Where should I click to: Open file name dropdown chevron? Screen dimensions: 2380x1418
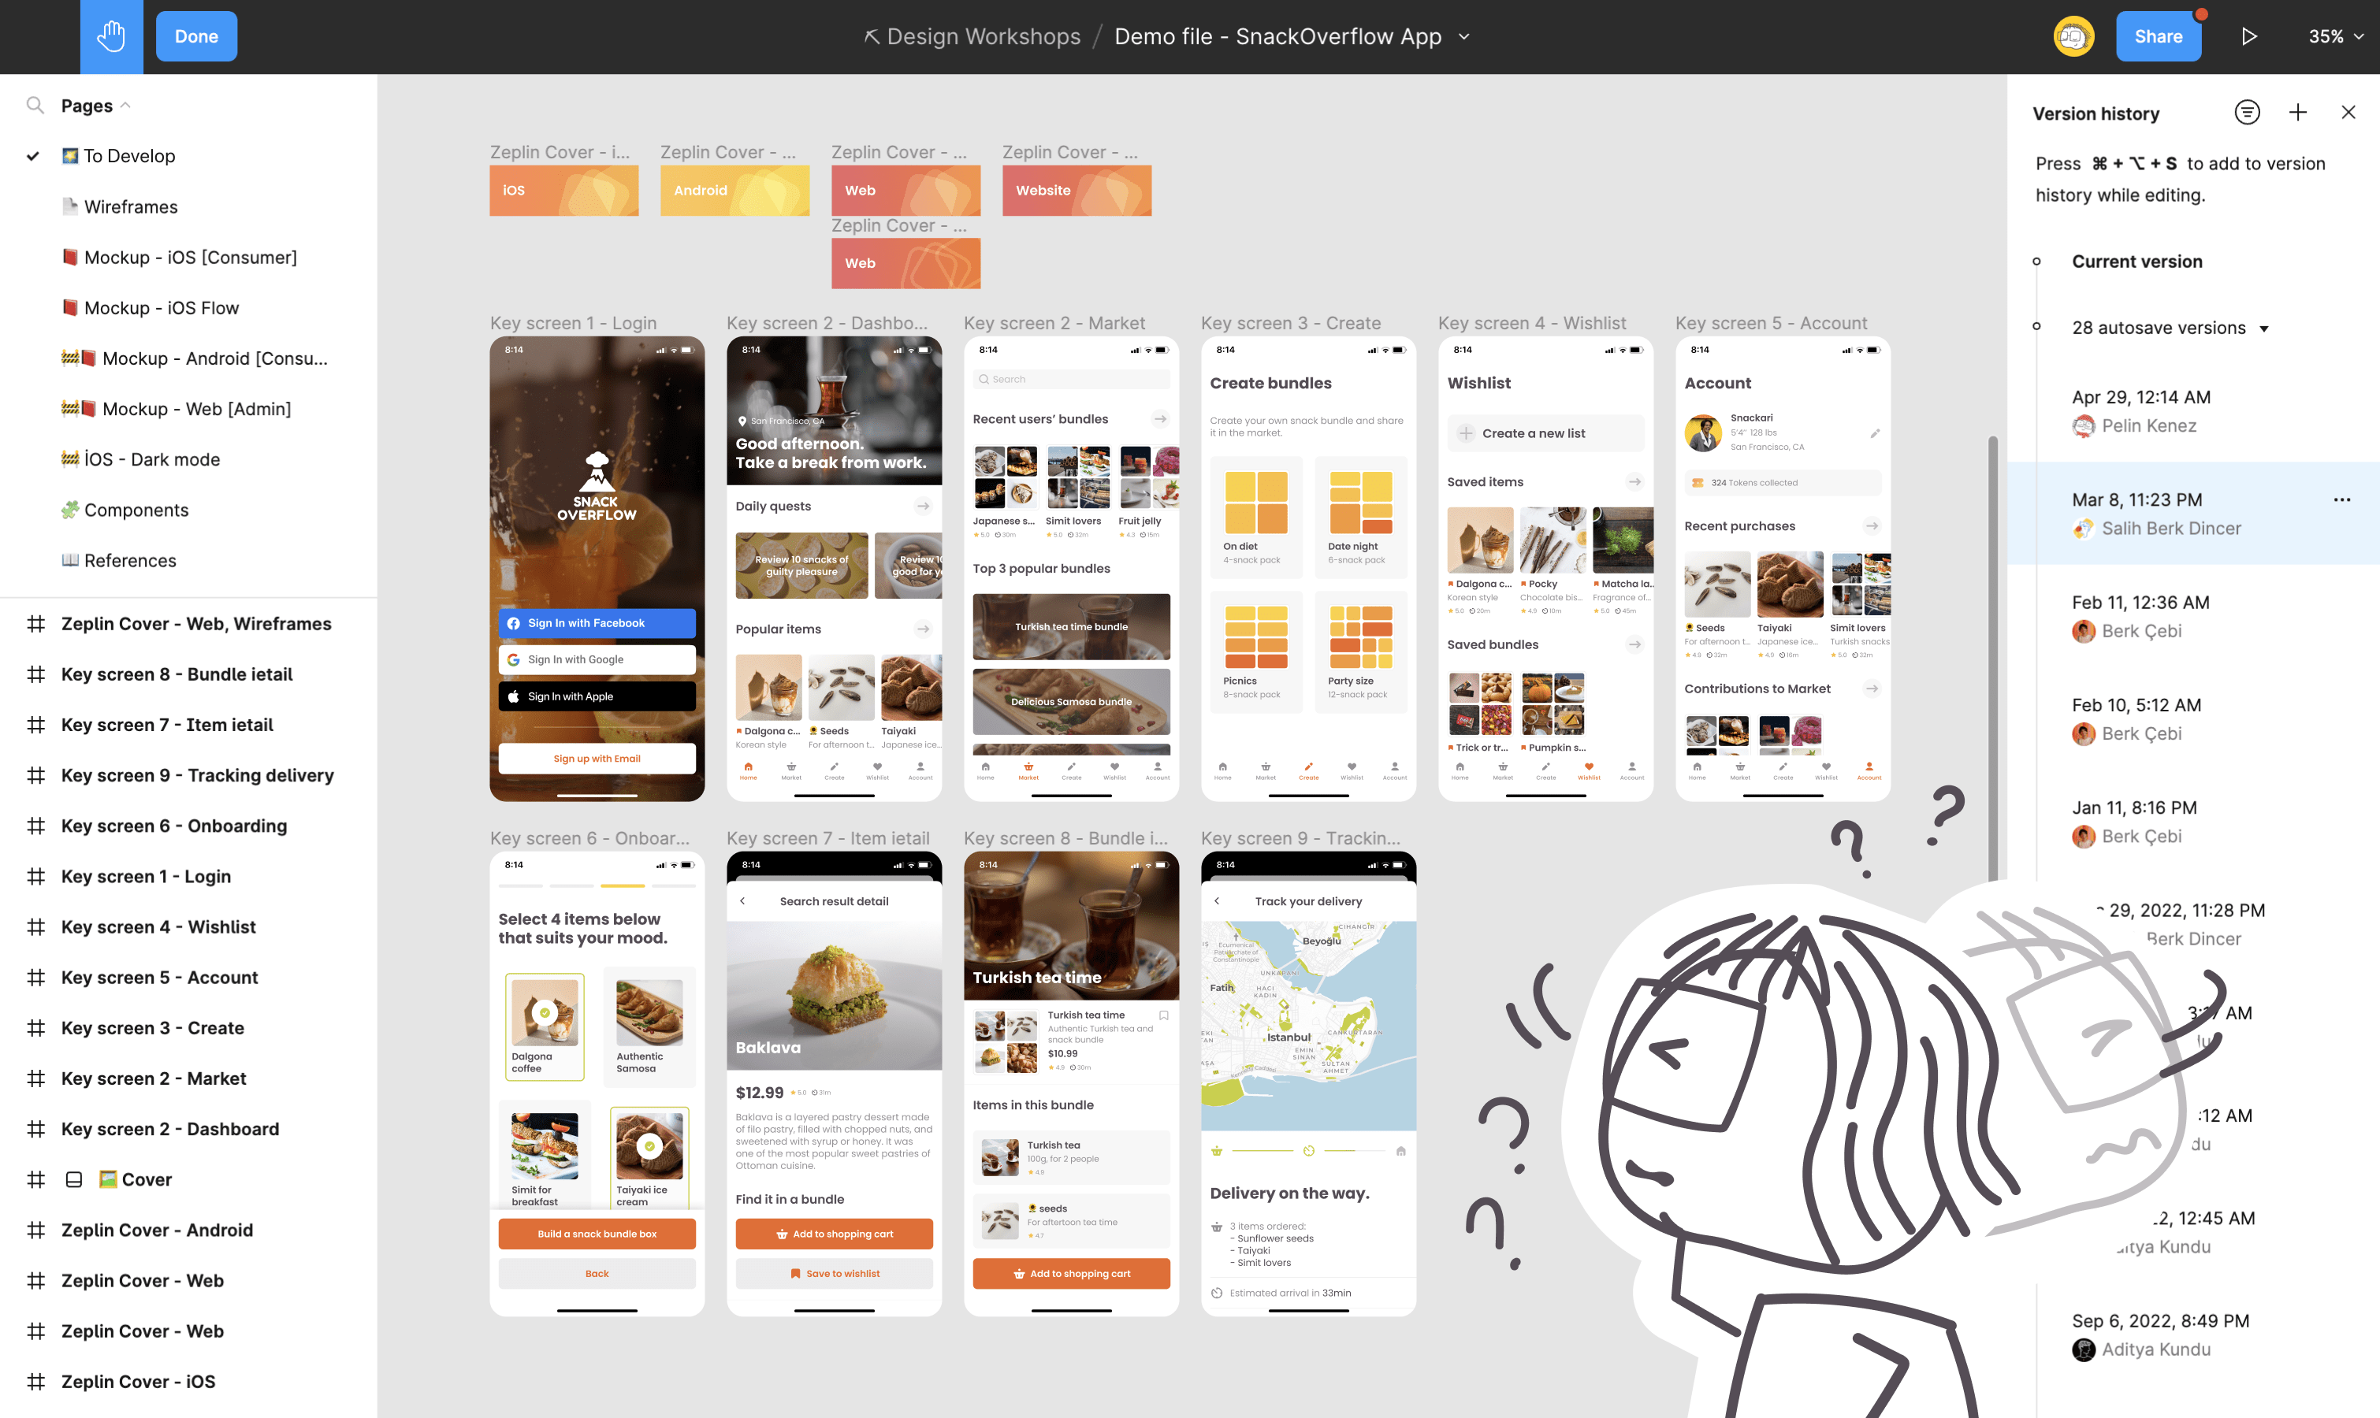(1463, 36)
